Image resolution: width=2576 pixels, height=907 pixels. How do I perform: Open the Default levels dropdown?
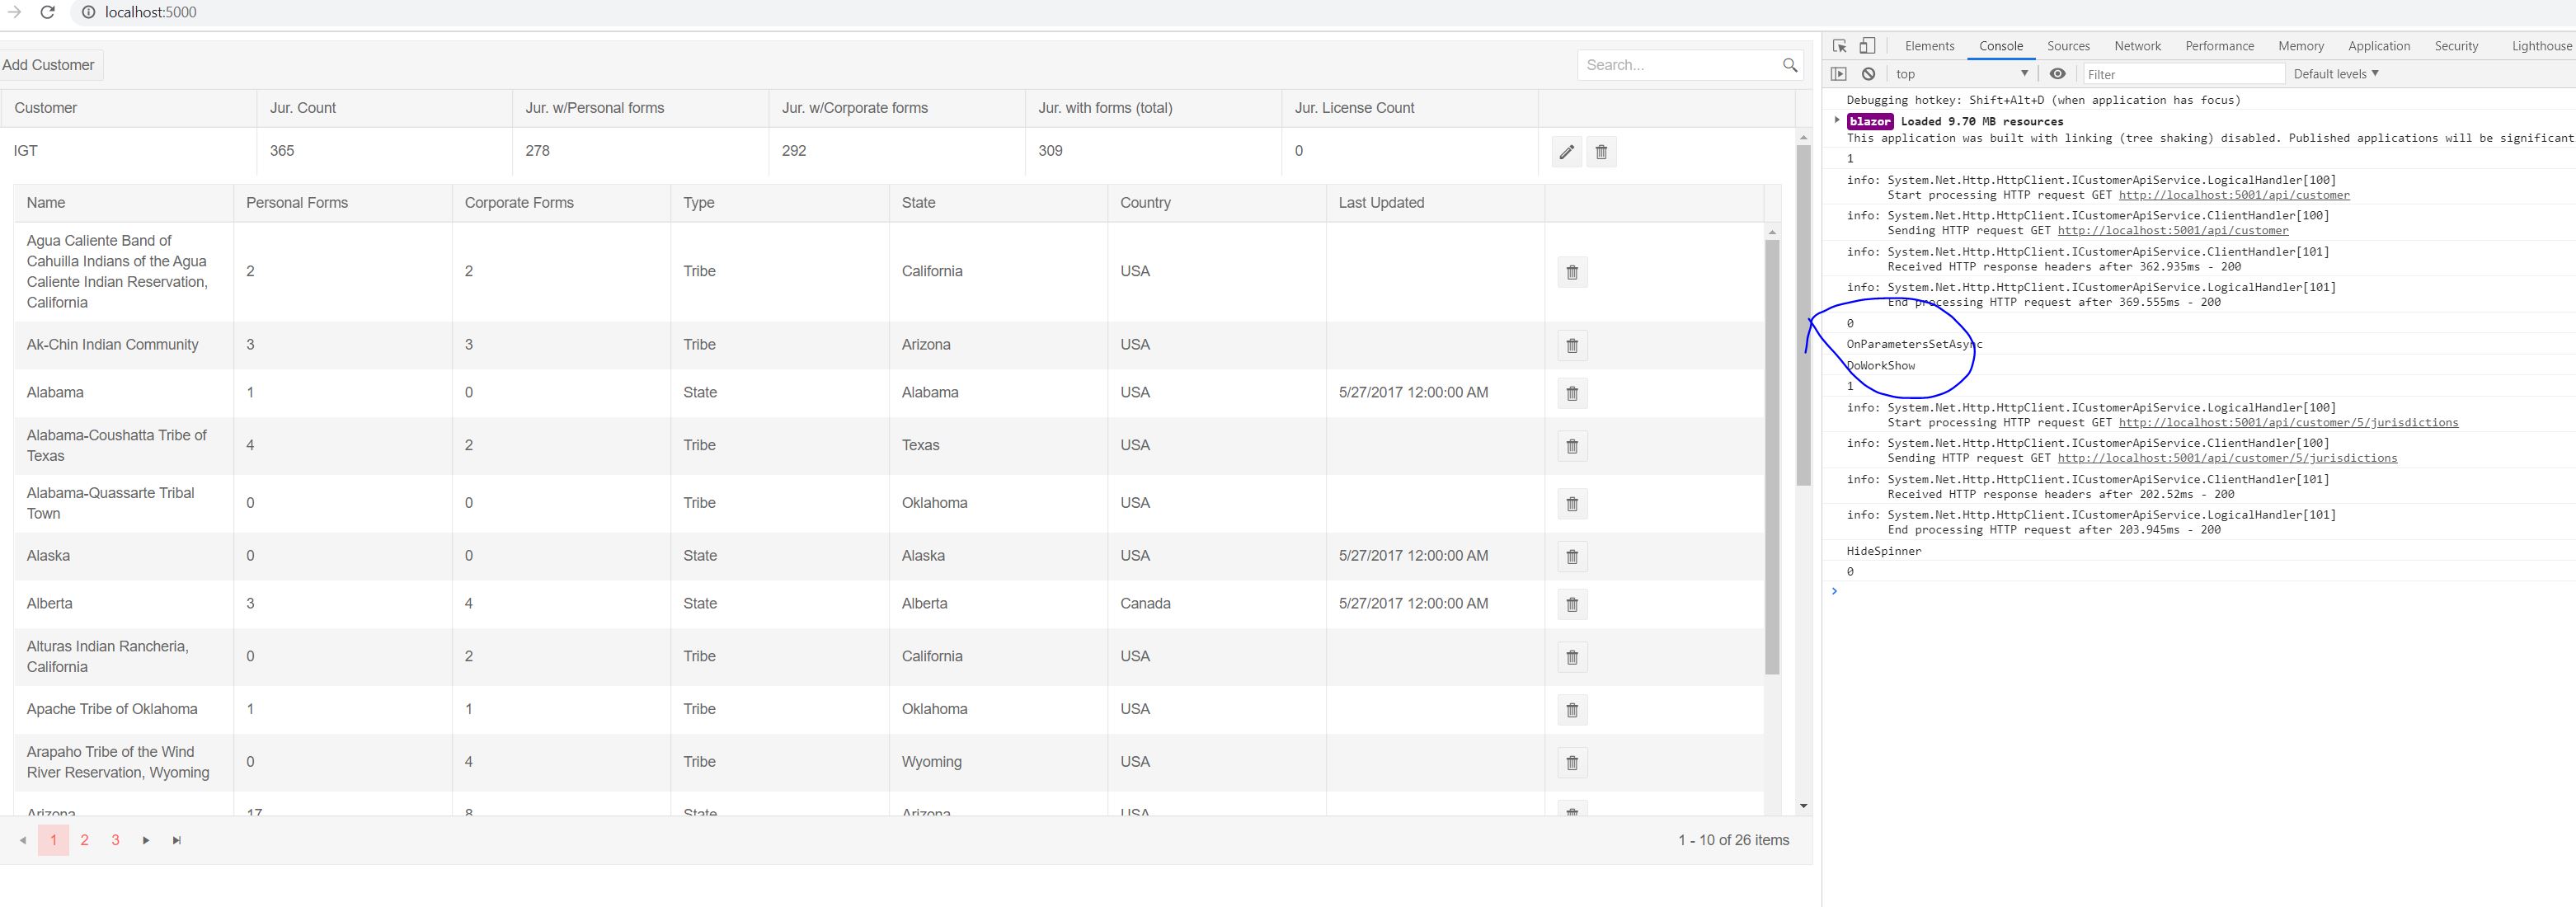pyautogui.click(x=2335, y=74)
